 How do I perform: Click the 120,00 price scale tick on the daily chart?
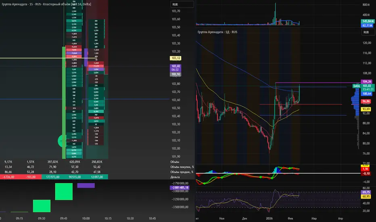pos(367,43)
